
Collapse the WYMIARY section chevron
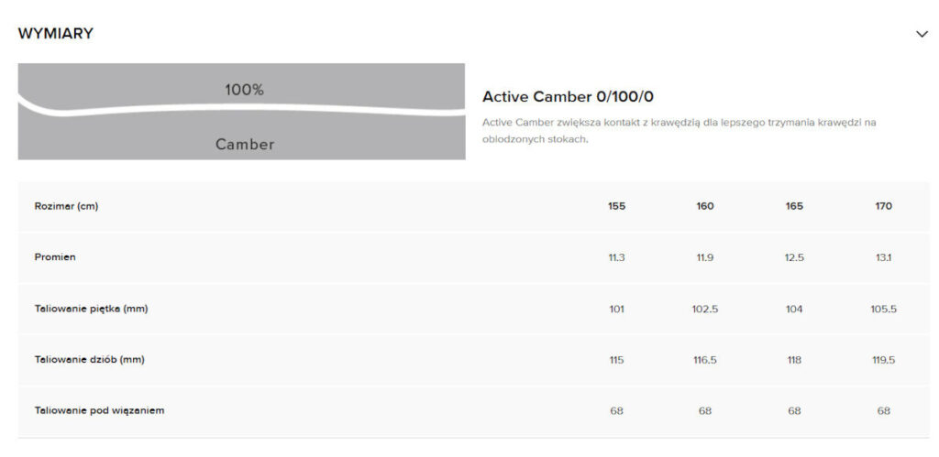(x=922, y=34)
